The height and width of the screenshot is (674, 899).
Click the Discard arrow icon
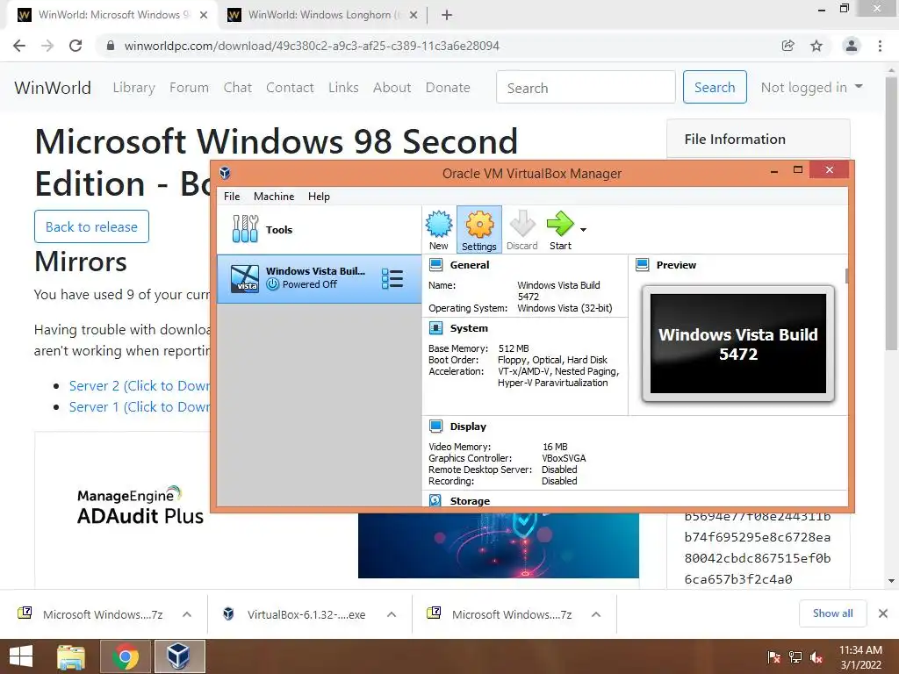pos(521,230)
